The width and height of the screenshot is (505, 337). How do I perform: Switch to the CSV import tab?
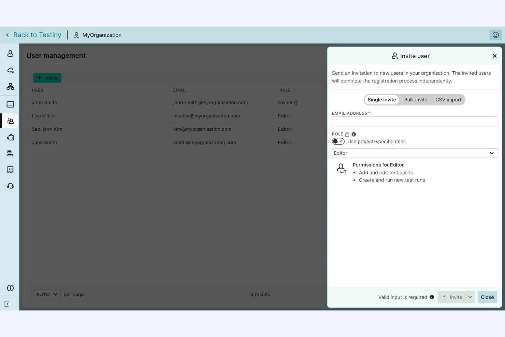pyautogui.click(x=448, y=100)
